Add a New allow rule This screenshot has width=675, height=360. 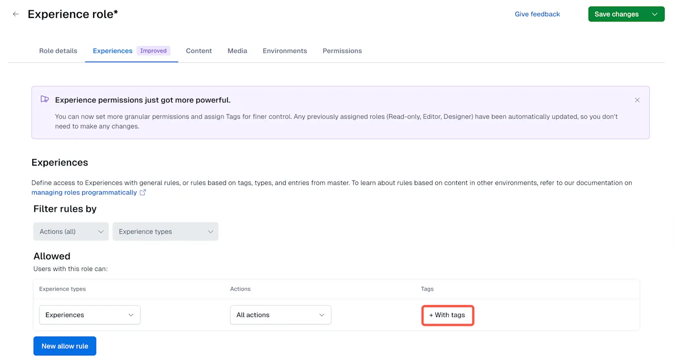65,346
